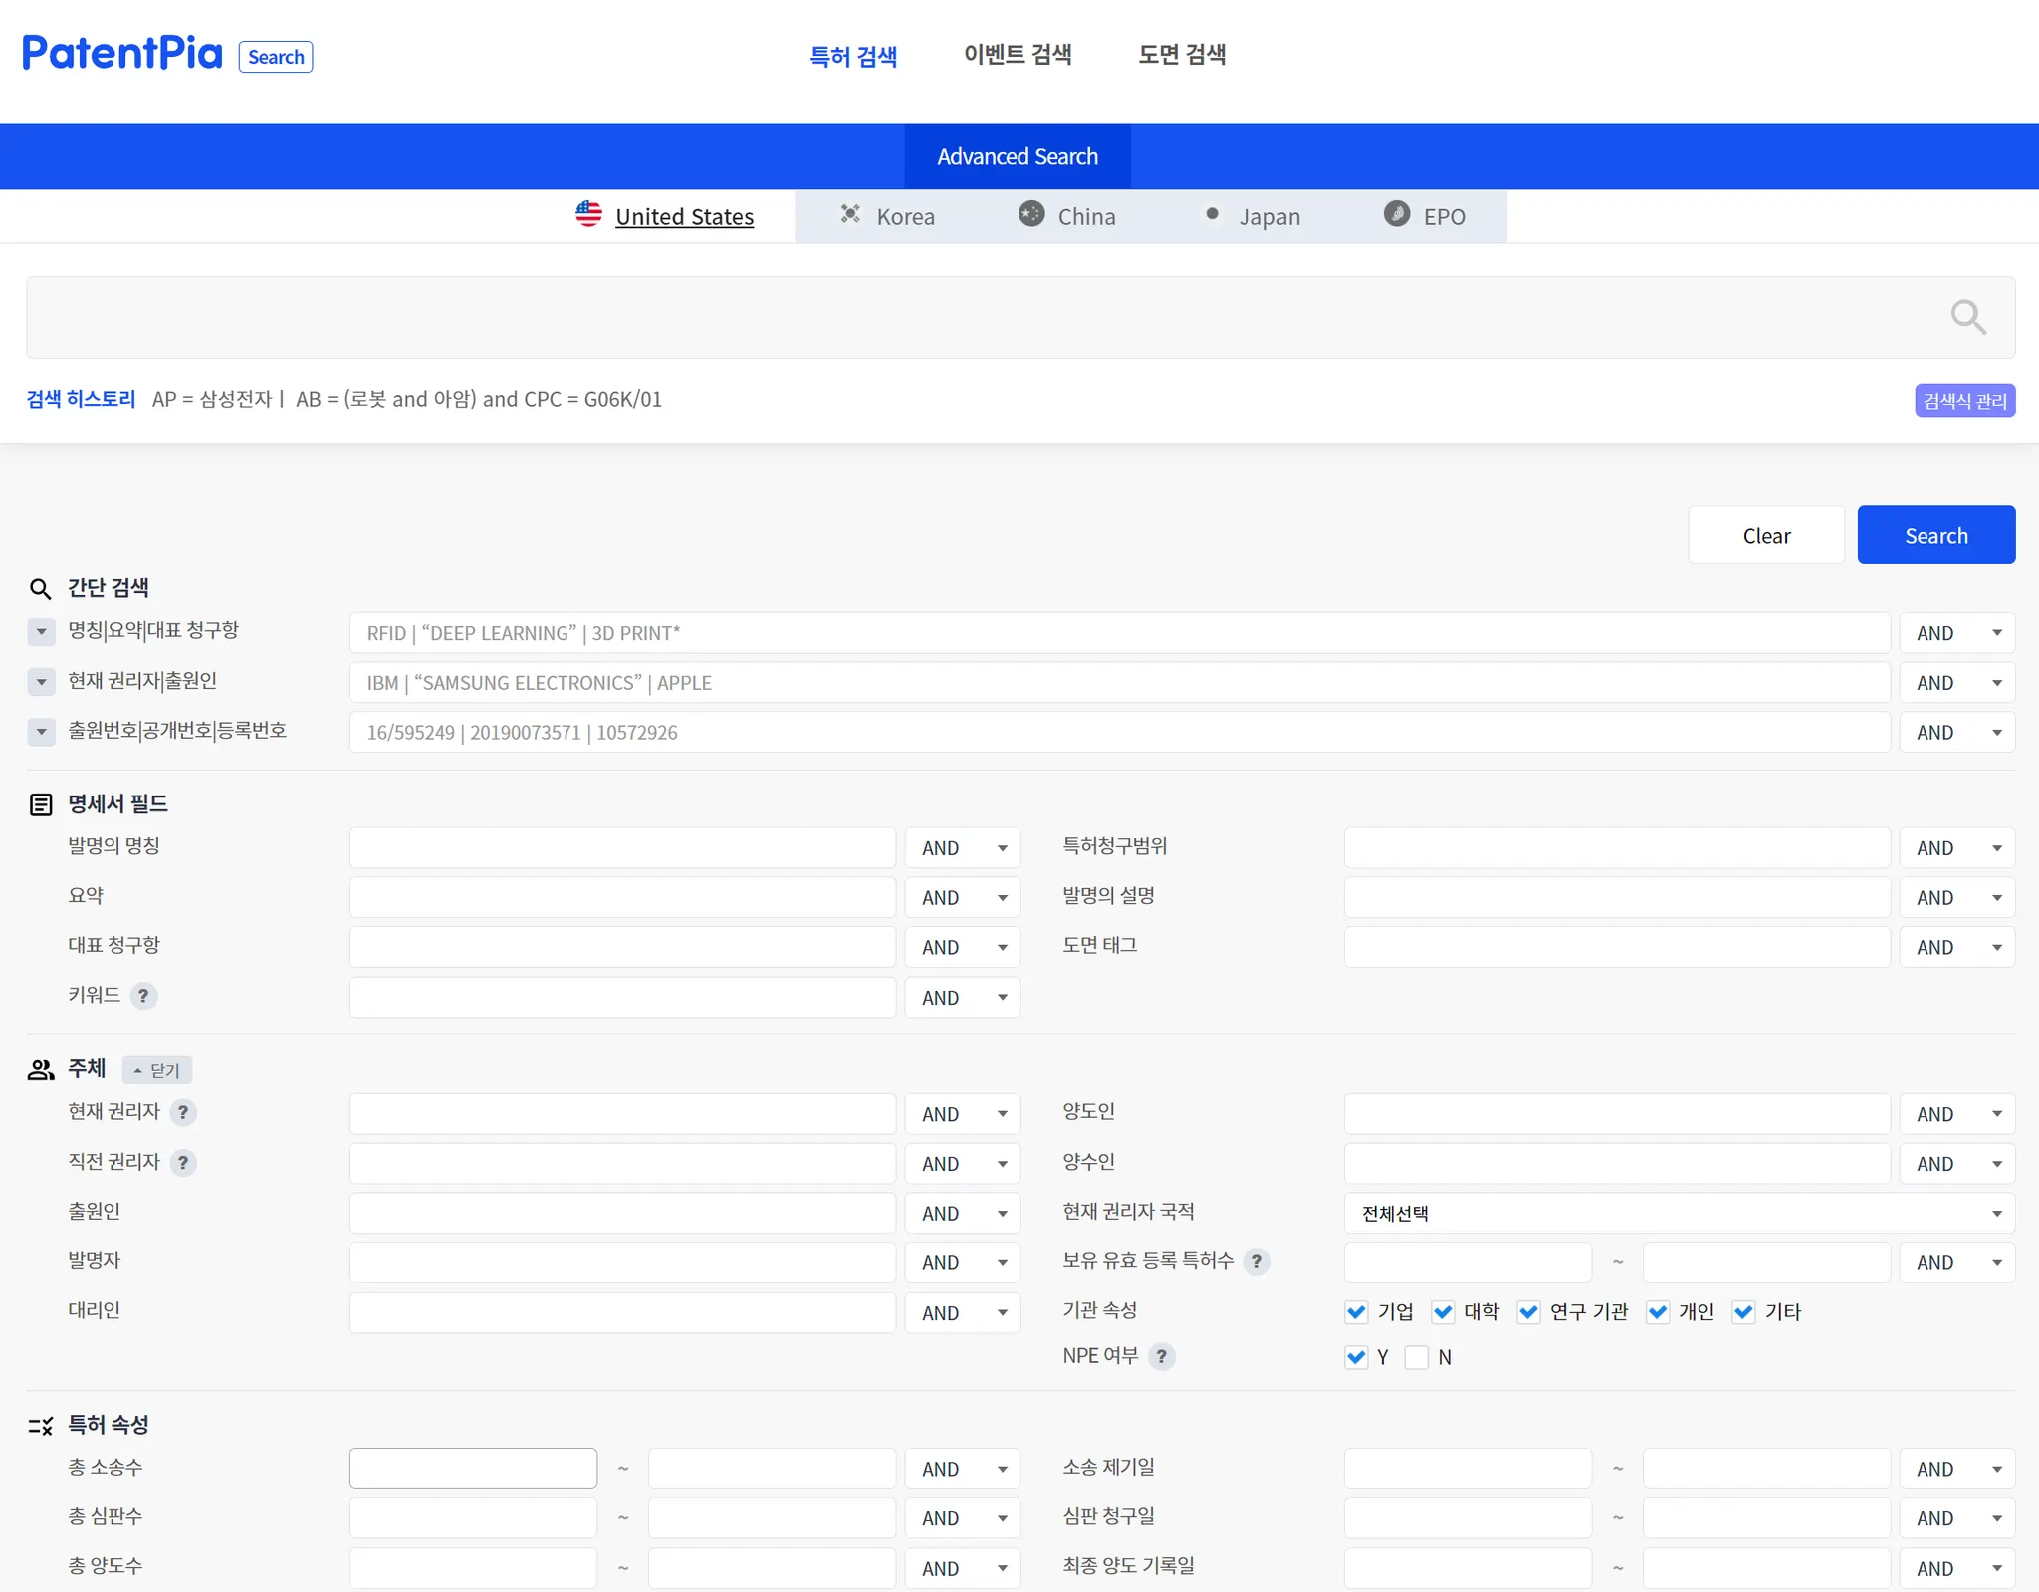Toggle the 연구 기관 checkbox

coord(1528,1311)
